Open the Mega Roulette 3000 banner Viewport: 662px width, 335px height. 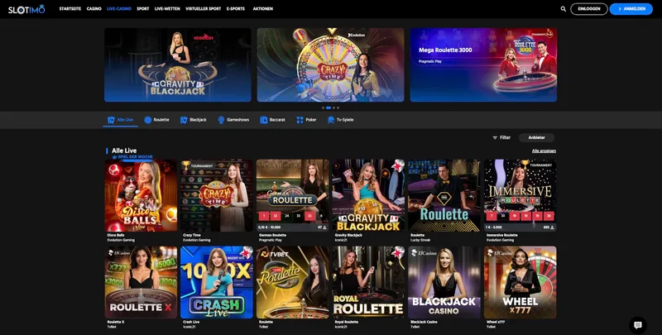[x=483, y=65]
